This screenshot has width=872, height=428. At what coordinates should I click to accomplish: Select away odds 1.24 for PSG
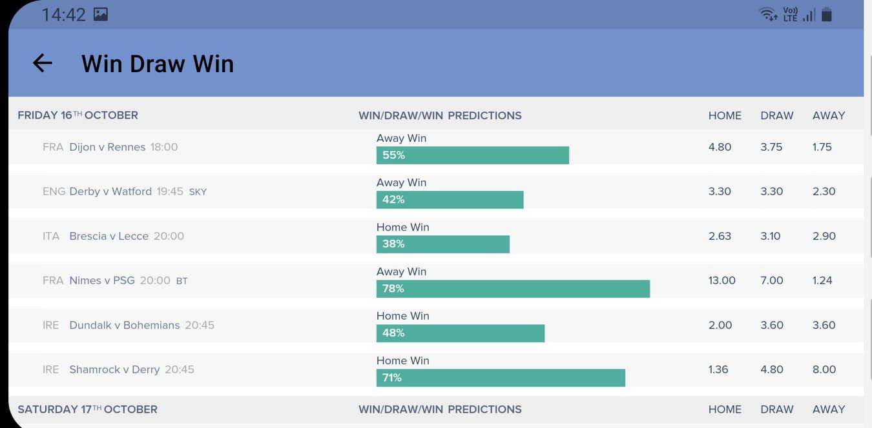click(x=822, y=280)
